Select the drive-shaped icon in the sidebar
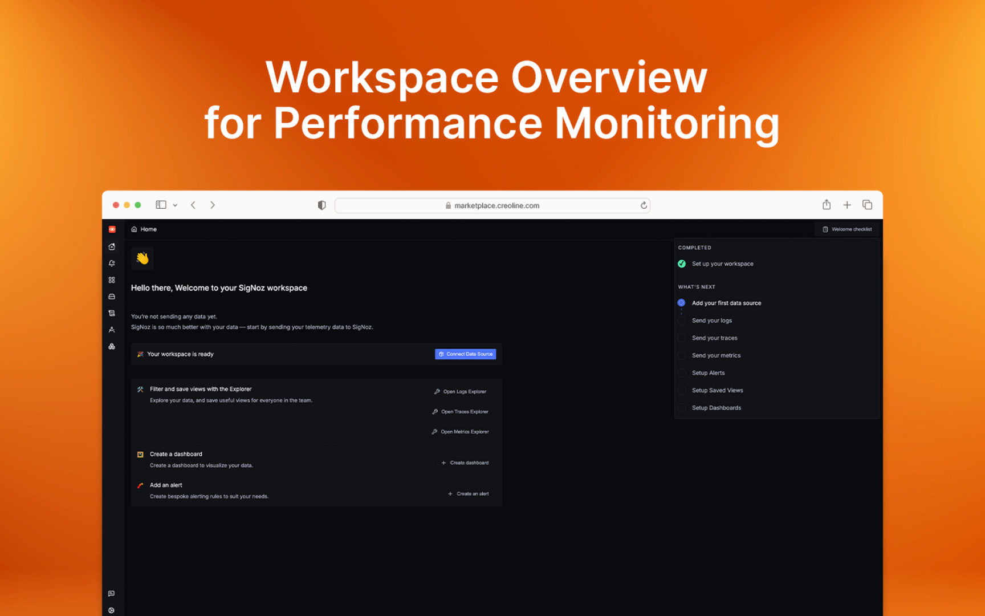 tap(112, 297)
